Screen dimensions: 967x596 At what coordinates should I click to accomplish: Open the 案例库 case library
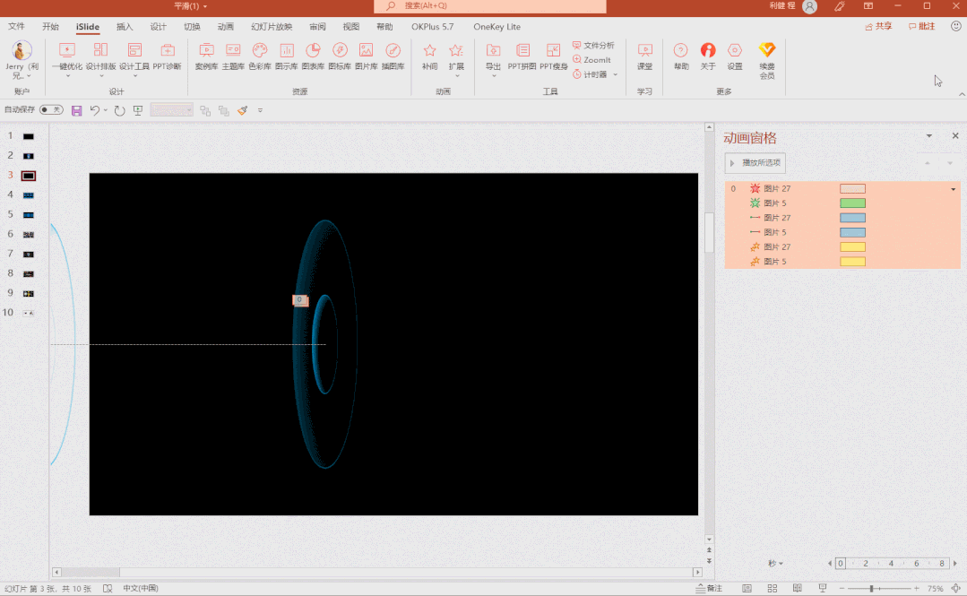click(206, 56)
